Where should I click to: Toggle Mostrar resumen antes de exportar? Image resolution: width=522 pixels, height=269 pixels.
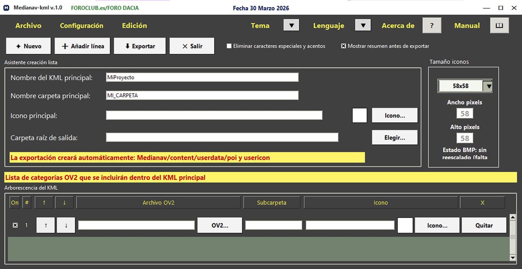tap(343, 46)
